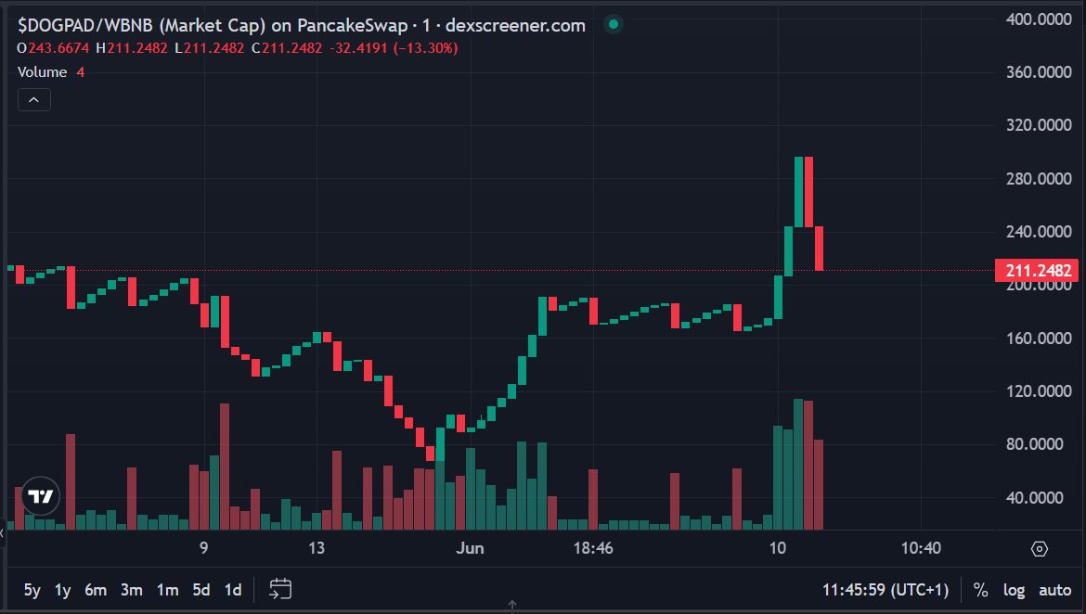Click the $DOGPAD/WBNB chart title

pos(302,26)
